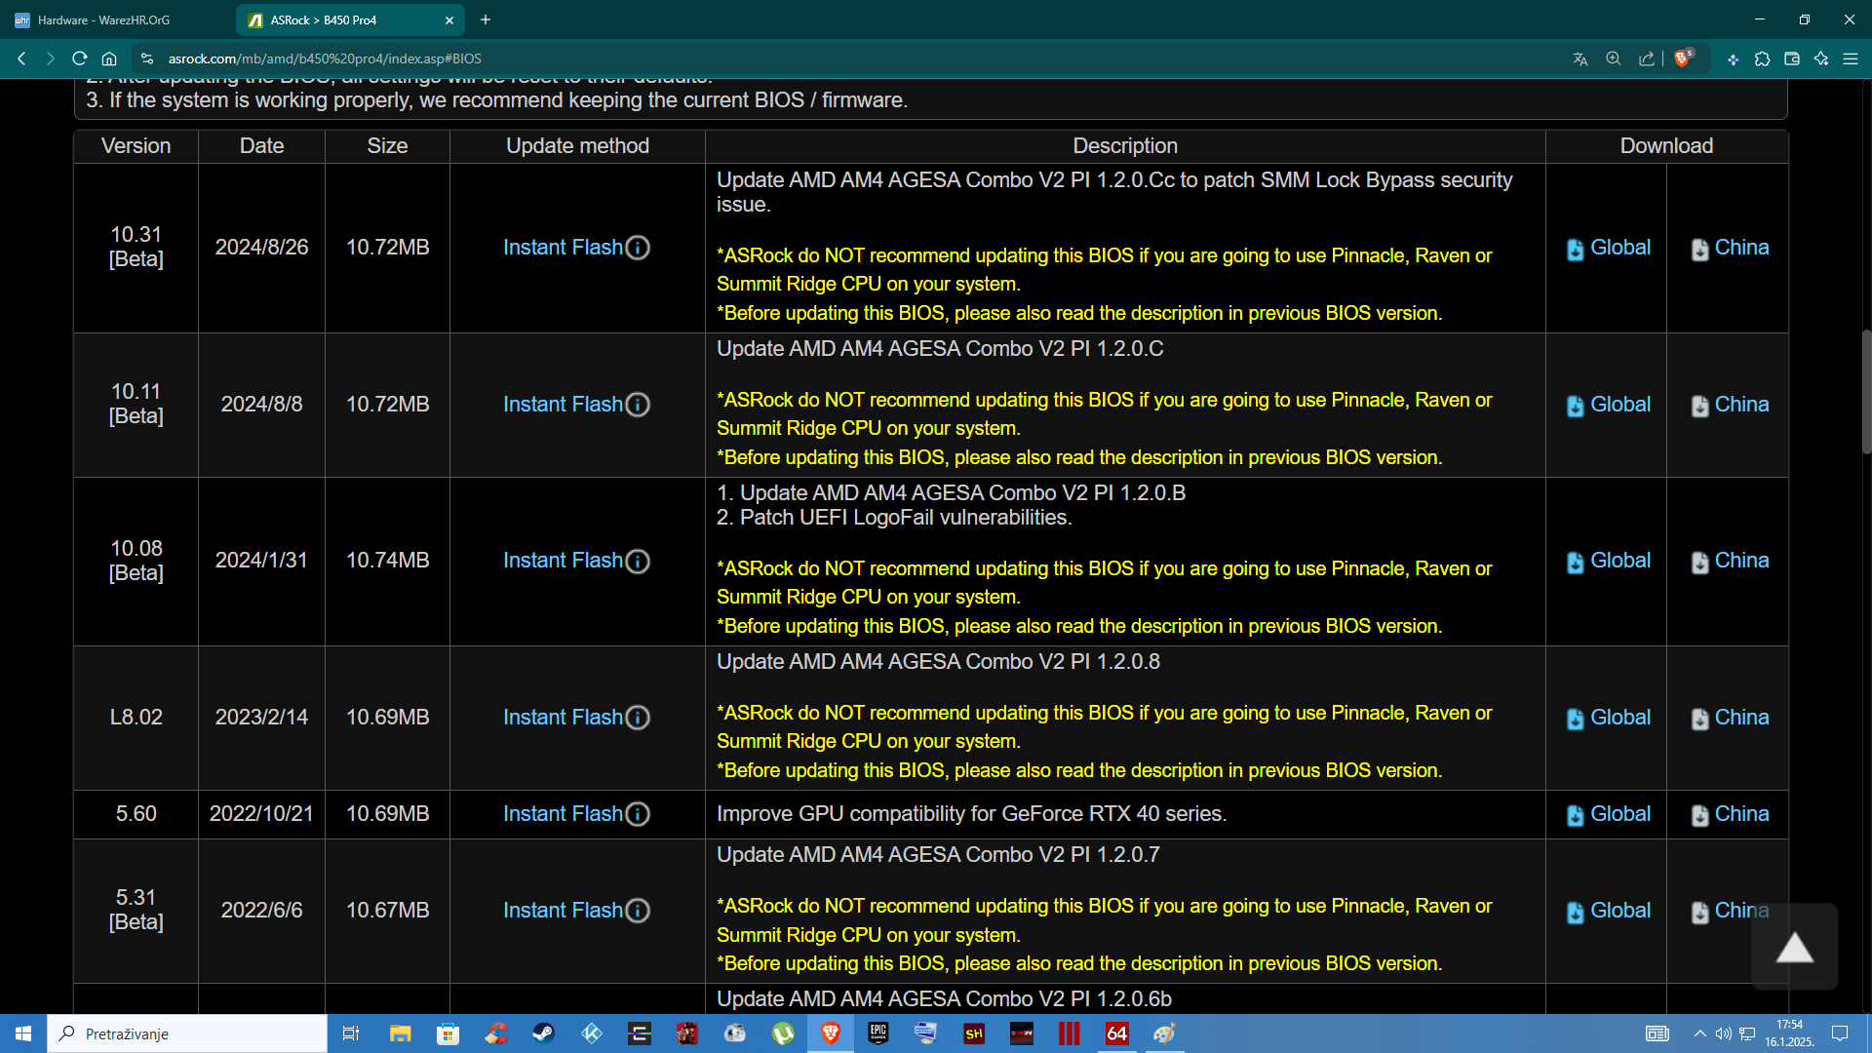Click the 'Description' column header
Image resolution: width=1872 pixels, height=1053 pixels.
pyautogui.click(x=1125, y=146)
